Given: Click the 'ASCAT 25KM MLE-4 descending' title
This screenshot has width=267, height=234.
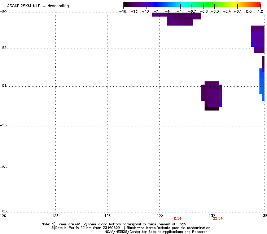Looking at the screenshot, I should click(38, 6).
